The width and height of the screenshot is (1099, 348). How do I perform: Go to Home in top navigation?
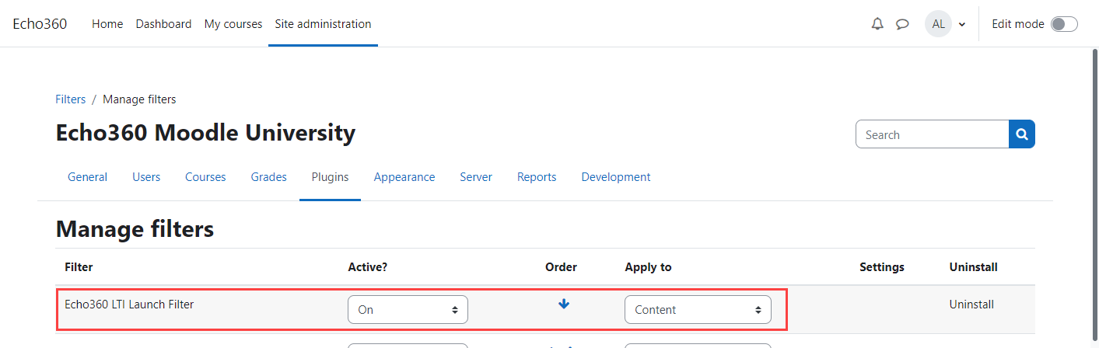point(107,24)
